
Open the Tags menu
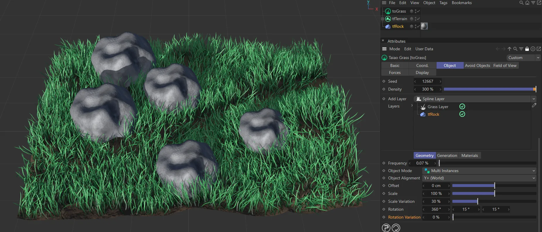(443, 3)
